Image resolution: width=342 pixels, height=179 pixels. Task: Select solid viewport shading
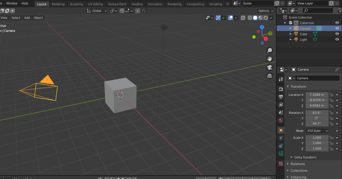[x=255, y=18]
